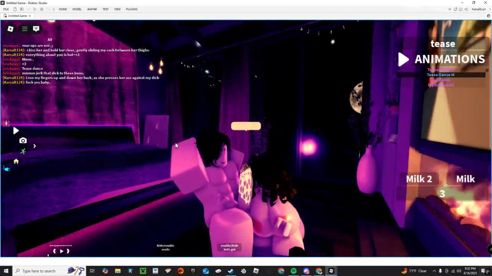This screenshot has height=276, width=492.
Task: Toggle the enable/hide bots gui option
Action: [229, 247]
